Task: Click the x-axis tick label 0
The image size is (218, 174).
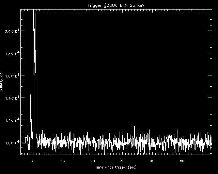Action: click(33, 161)
